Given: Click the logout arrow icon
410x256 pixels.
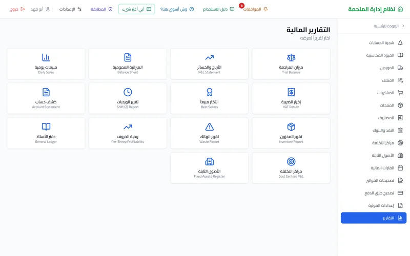Looking at the screenshot, I should coord(23,9).
